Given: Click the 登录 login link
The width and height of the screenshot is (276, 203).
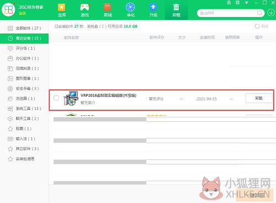Looking at the screenshot, I should click(x=22, y=13).
